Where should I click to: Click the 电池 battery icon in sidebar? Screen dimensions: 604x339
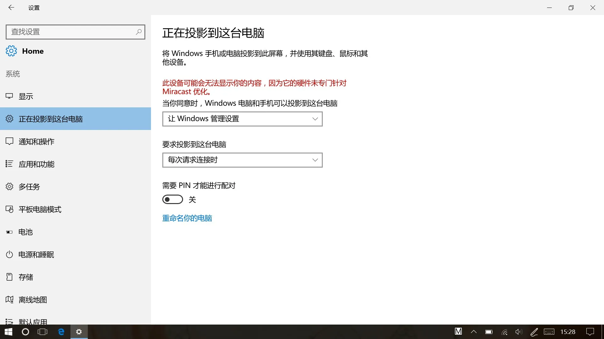[9, 232]
